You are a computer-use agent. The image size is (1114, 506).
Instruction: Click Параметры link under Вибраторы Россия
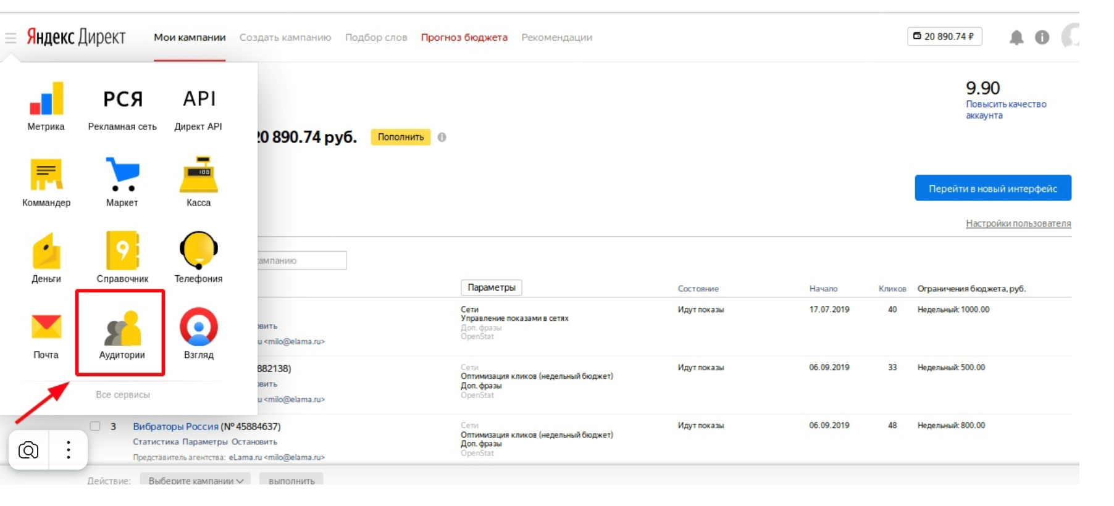pyautogui.click(x=205, y=442)
